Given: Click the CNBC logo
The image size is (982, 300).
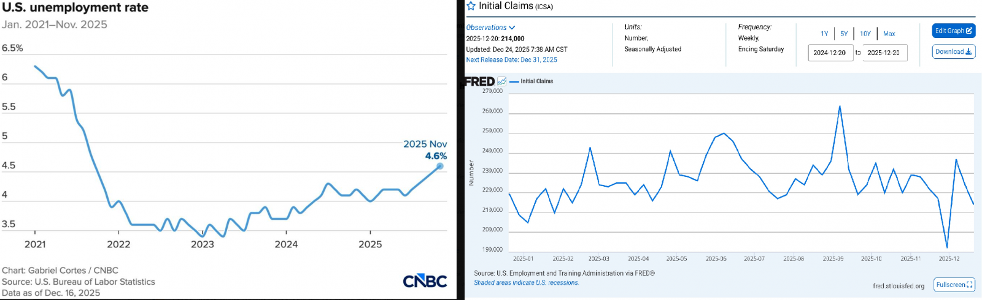Looking at the screenshot, I should [425, 281].
